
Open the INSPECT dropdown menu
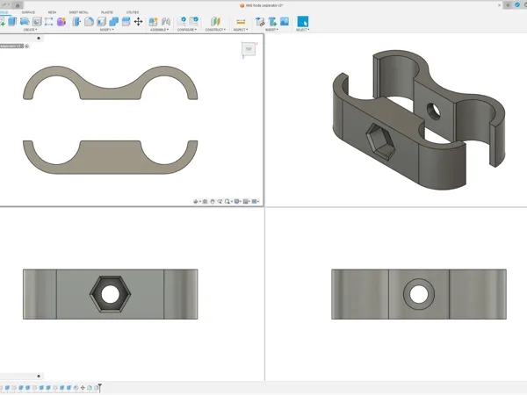pos(241,30)
